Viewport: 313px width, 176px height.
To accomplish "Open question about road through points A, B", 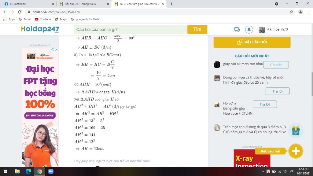I will coord(255,129).
